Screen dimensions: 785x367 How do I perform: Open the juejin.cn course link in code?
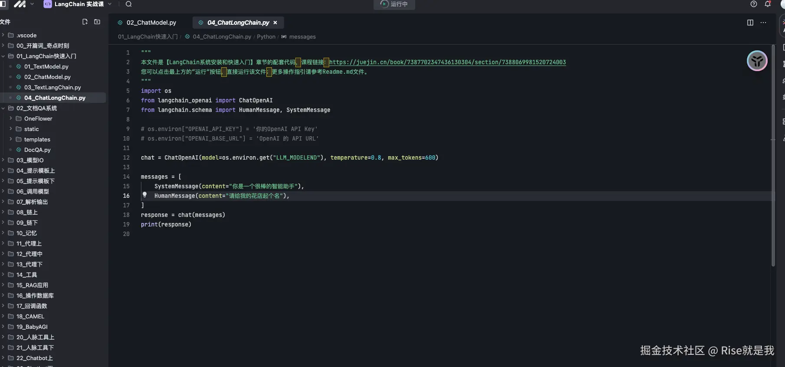(447, 62)
